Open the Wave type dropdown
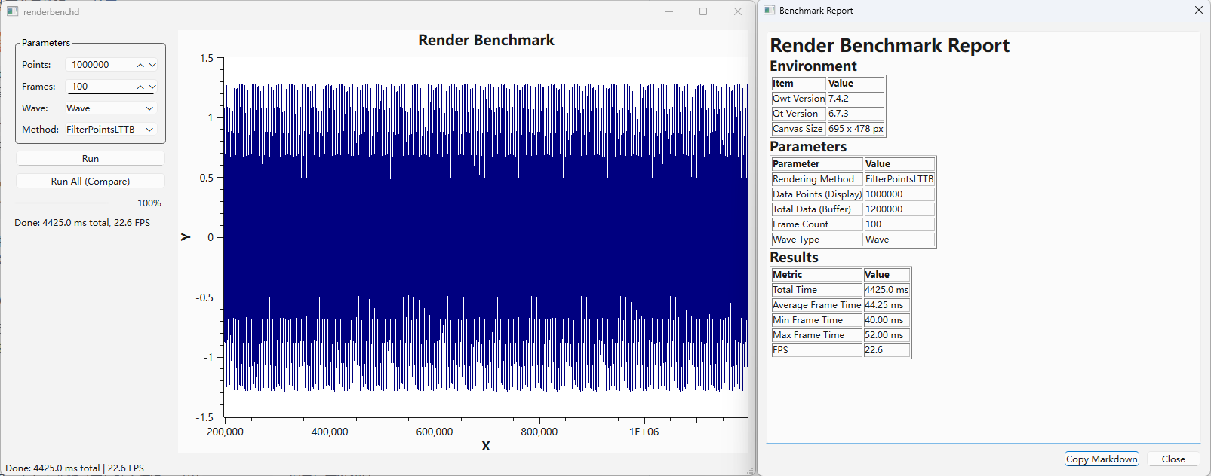 point(111,108)
